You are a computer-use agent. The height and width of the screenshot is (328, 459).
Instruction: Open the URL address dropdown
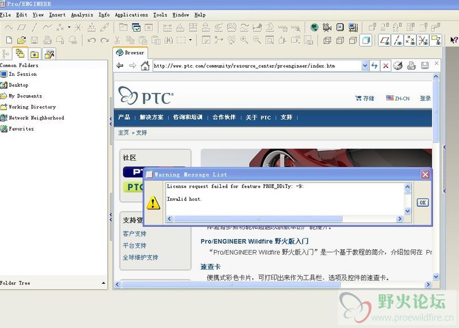point(365,66)
